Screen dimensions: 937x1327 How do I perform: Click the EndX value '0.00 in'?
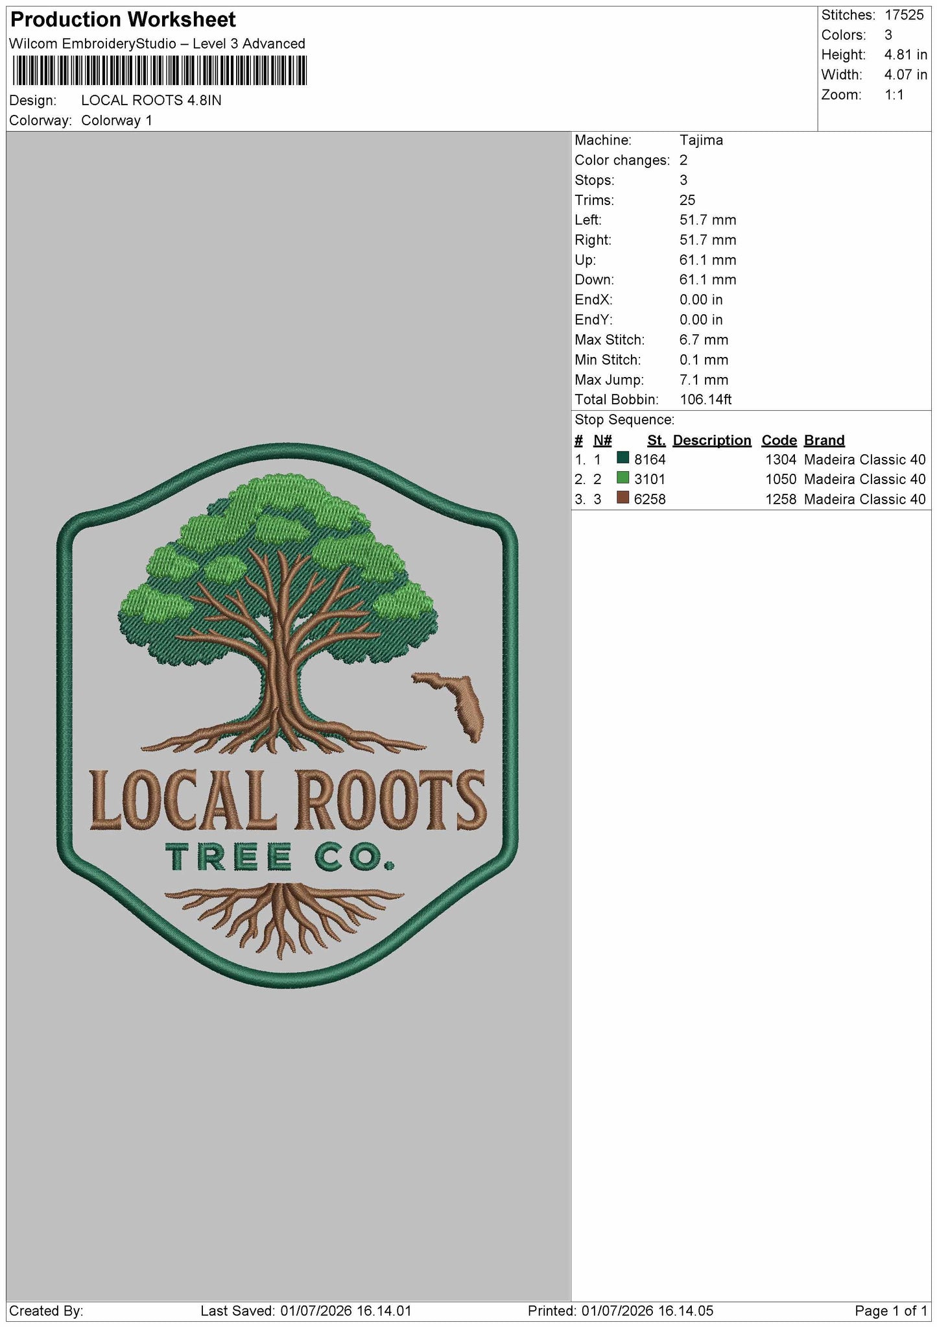tap(701, 300)
